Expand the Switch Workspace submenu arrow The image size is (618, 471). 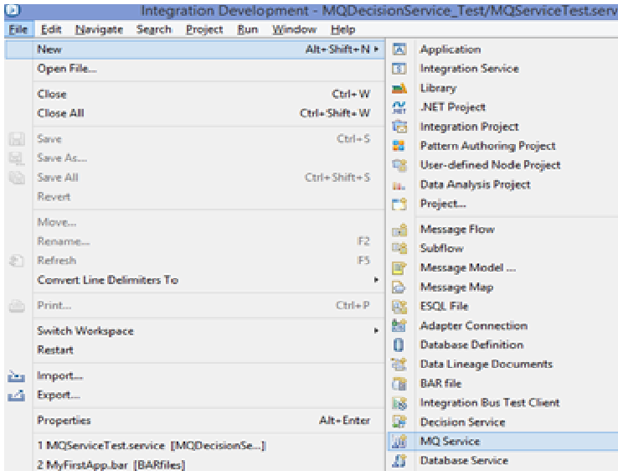[x=376, y=330]
